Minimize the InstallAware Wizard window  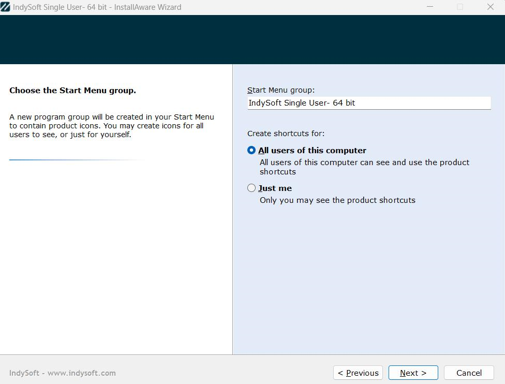(x=430, y=7)
